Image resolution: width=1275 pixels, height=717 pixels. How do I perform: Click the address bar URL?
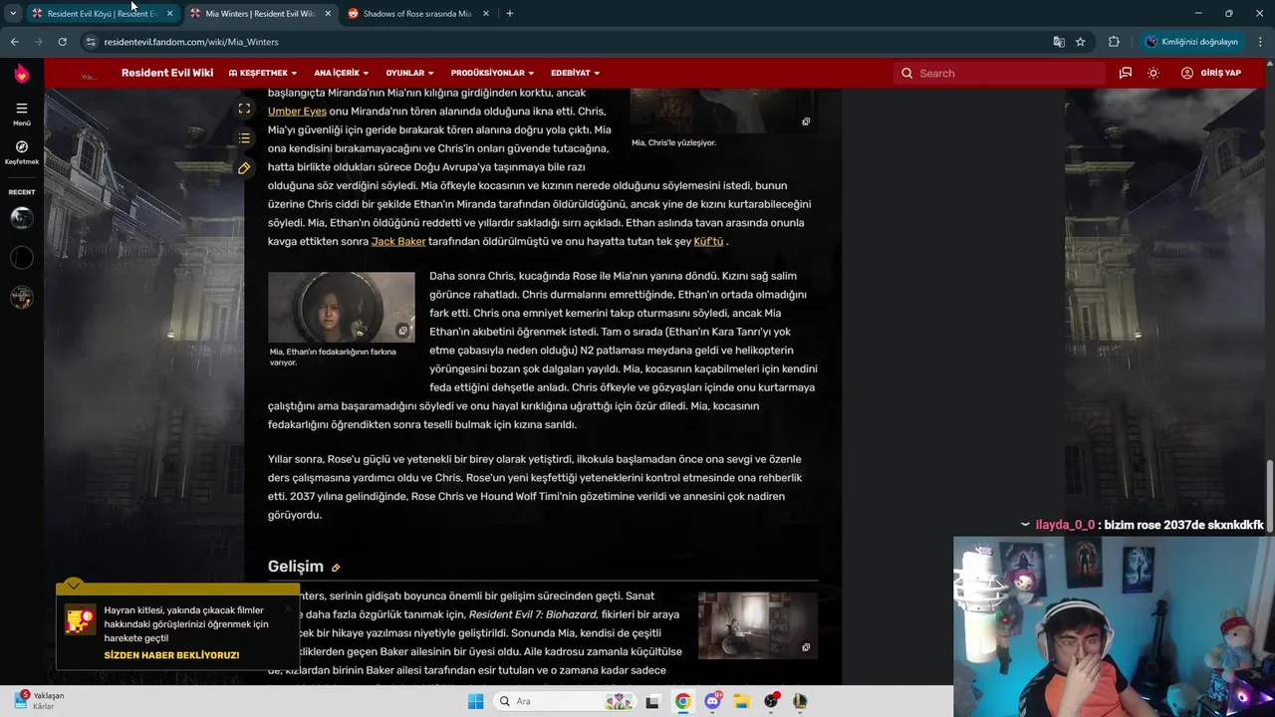point(191,42)
